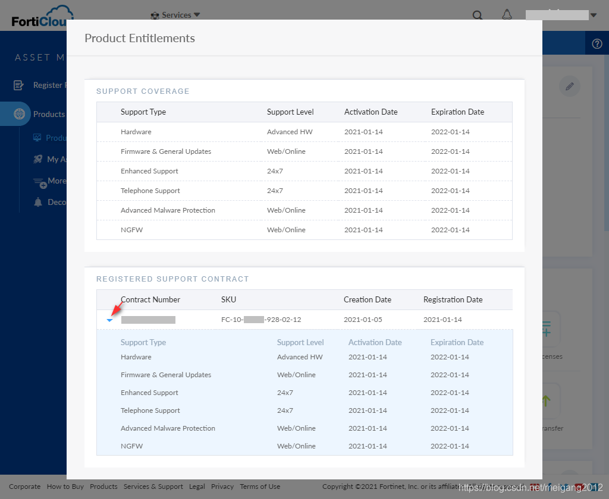Click the Corporate footer link

coord(24,487)
